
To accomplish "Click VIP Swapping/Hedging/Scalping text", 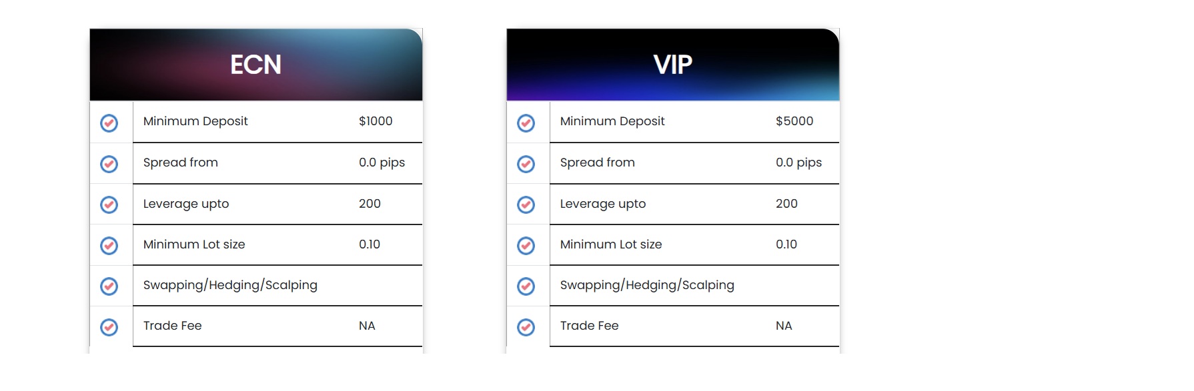I will pyautogui.click(x=647, y=285).
